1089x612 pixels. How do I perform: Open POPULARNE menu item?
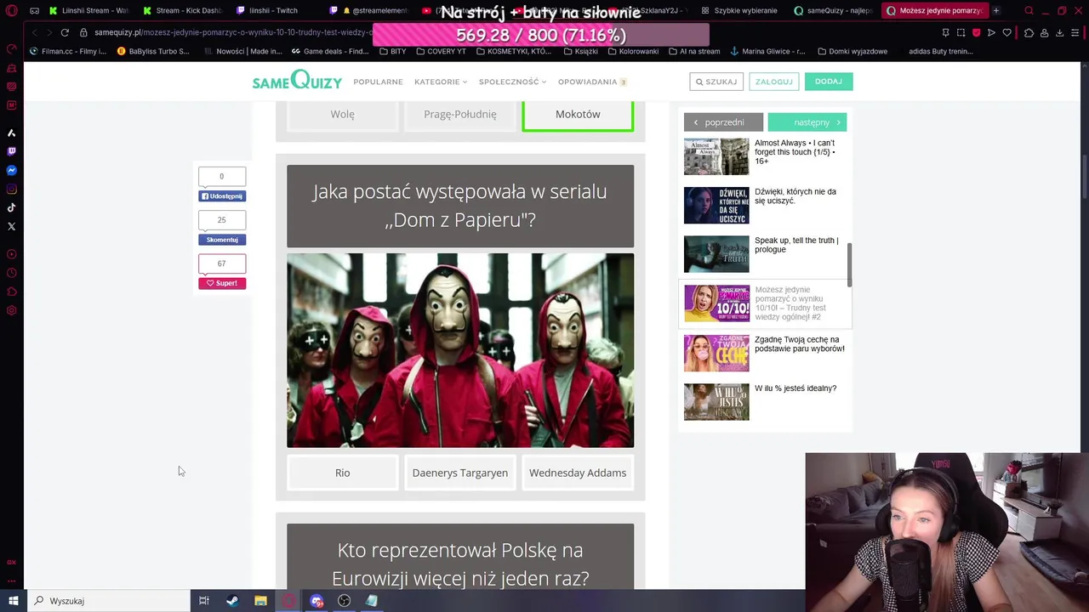[378, 82]
